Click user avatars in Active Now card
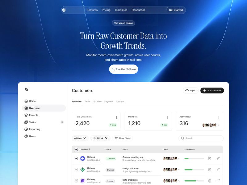 [x=211, y=125]
